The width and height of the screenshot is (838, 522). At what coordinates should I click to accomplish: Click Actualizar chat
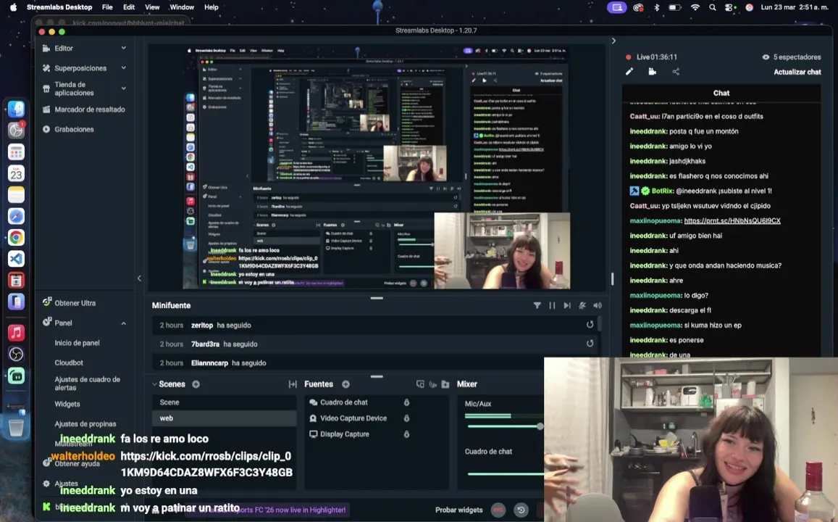pyautogui.click(x=797, y=72)
